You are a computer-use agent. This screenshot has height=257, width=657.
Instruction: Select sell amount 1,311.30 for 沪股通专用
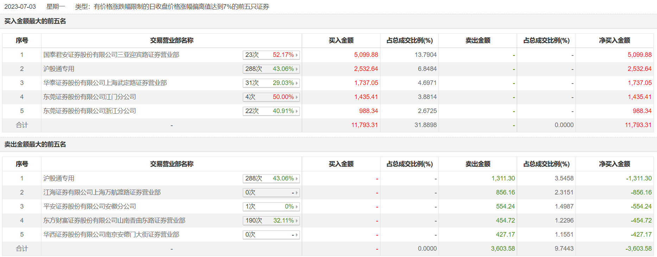point(503,178)
